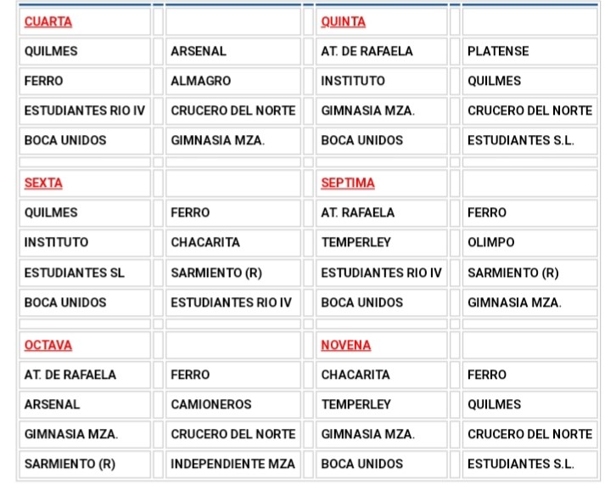Screen dimensions: 605x485
Task: Follow the SEXTA red link
Action: 43,183
